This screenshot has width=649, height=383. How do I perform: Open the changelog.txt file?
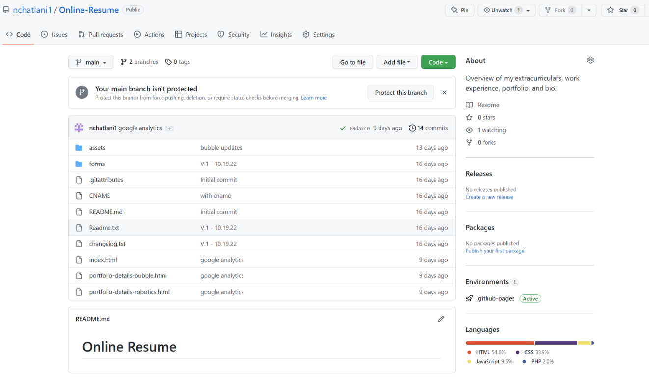(107, 244)
